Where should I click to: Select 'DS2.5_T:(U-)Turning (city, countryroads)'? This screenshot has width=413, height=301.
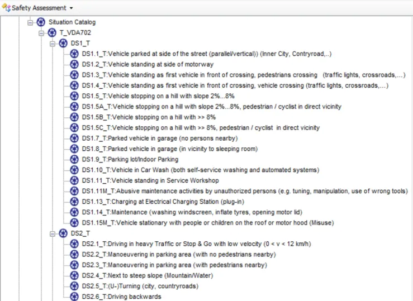pos(140,286)
